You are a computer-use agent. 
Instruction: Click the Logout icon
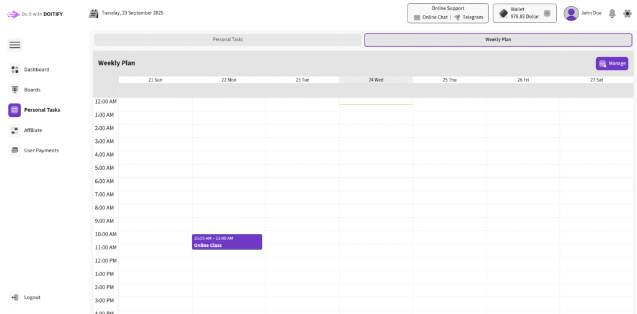pos(15,297)
